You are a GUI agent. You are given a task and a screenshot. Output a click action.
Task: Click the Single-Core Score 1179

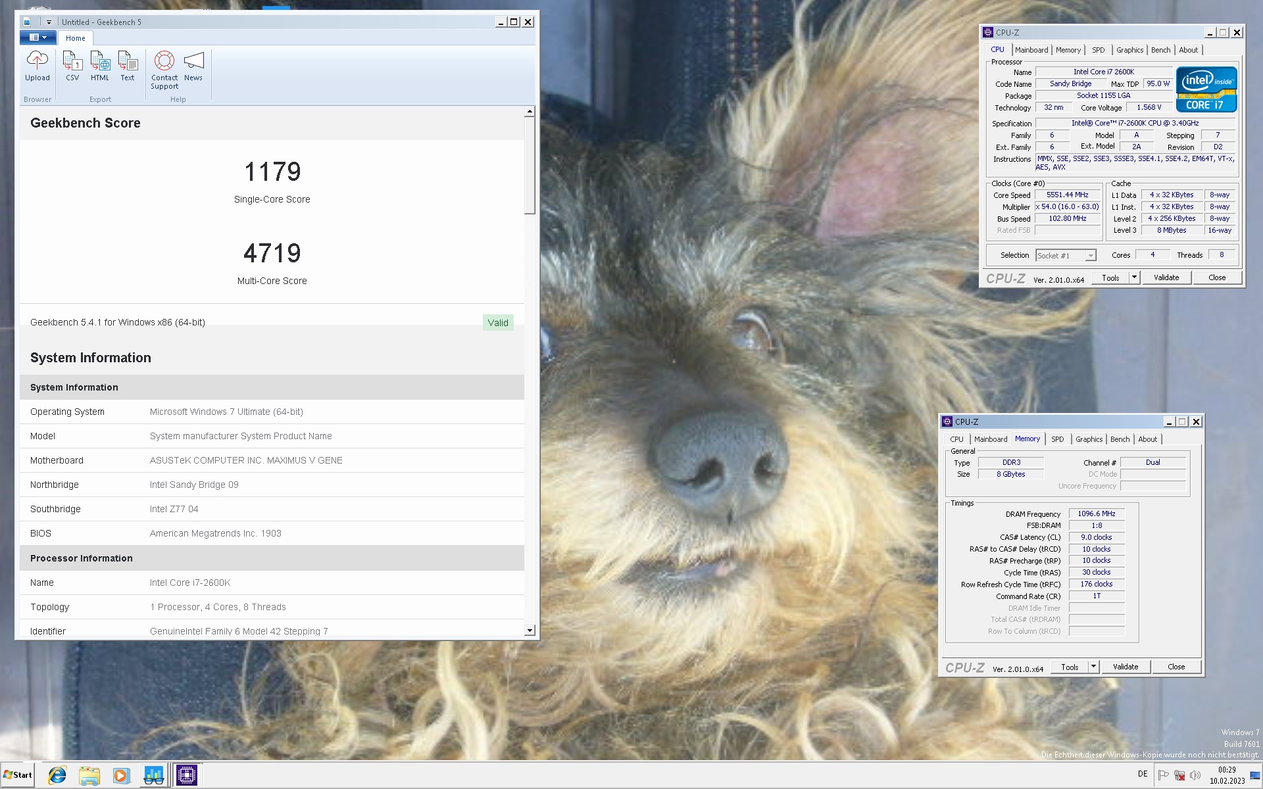272,172
